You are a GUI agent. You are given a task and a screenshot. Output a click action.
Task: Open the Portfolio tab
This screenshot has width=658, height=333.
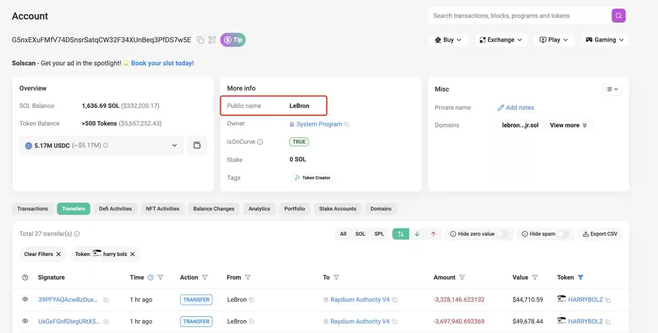(x=295, y=209)
